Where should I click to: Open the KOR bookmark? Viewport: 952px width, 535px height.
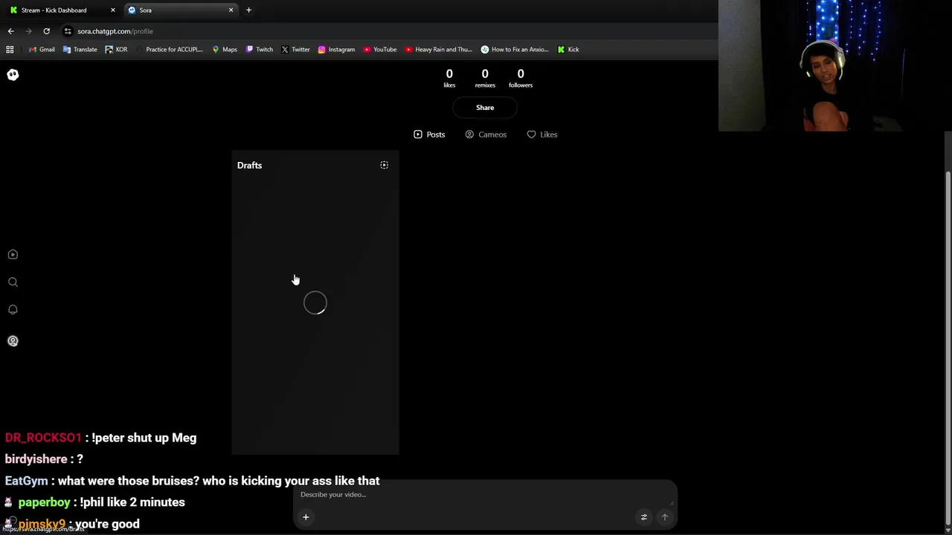click(x=117, y=49)
